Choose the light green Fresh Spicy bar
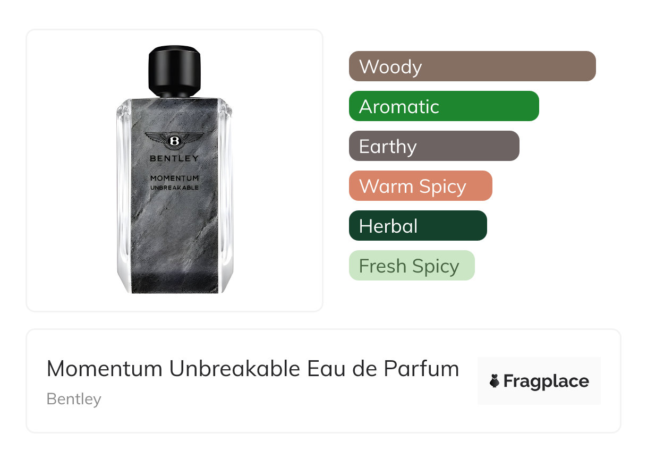 [412, 266]
